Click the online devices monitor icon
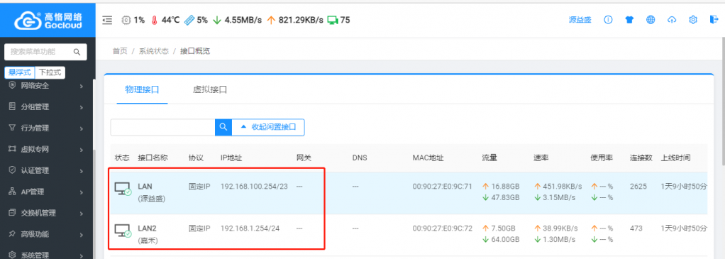The height and width of the screenshot is (259, 725). 333,20
